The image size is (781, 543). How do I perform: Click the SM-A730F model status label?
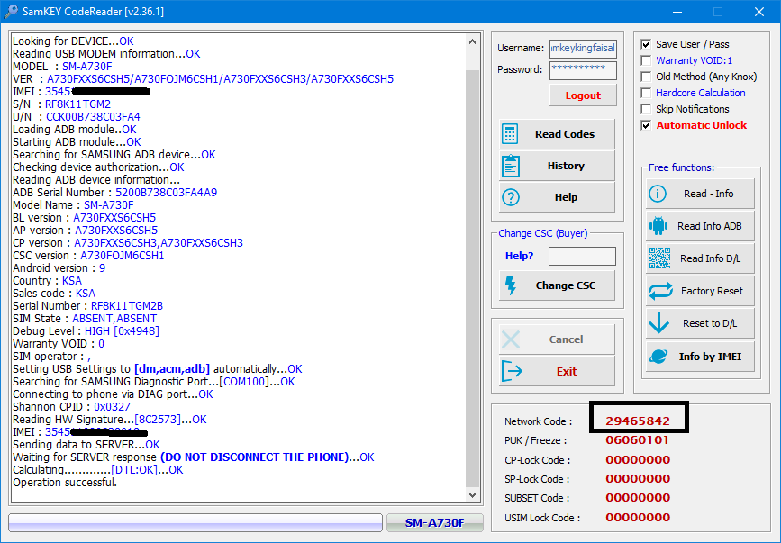[434, 522]
